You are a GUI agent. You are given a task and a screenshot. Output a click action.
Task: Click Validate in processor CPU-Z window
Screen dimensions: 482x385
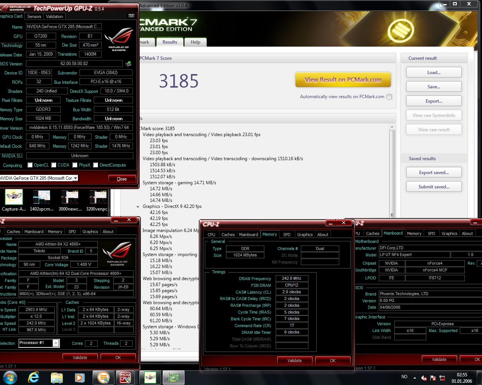[80, 358]
